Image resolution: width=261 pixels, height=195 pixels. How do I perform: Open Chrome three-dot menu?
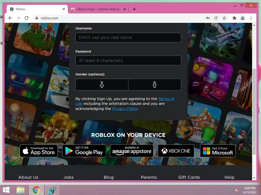251,18
